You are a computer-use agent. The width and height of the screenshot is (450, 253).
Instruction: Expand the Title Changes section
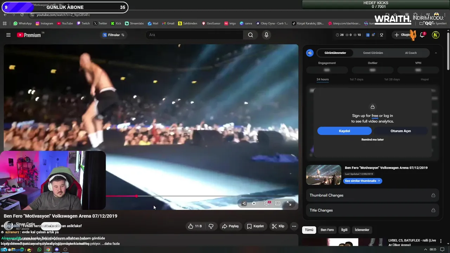click(372, 210)
